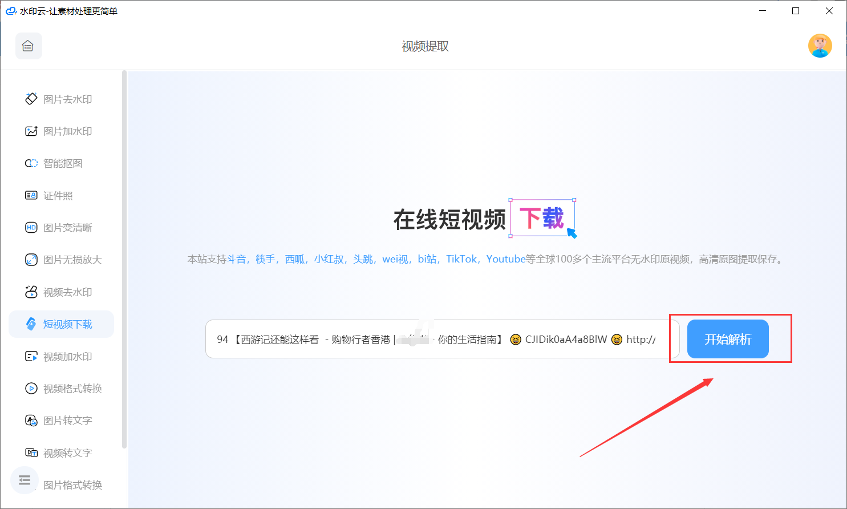The width and height of the screenshot is (847, 509).
Task: Click the 视频提取 page title
Action: (x=425, y=46)
